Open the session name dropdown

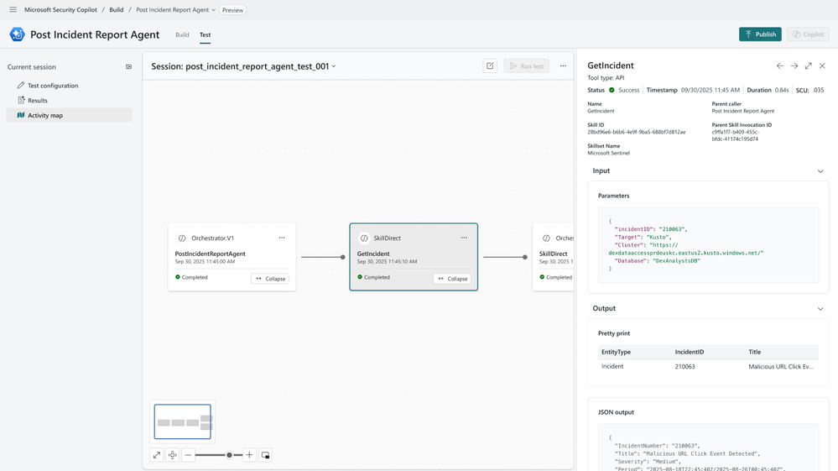pos(334,66)
